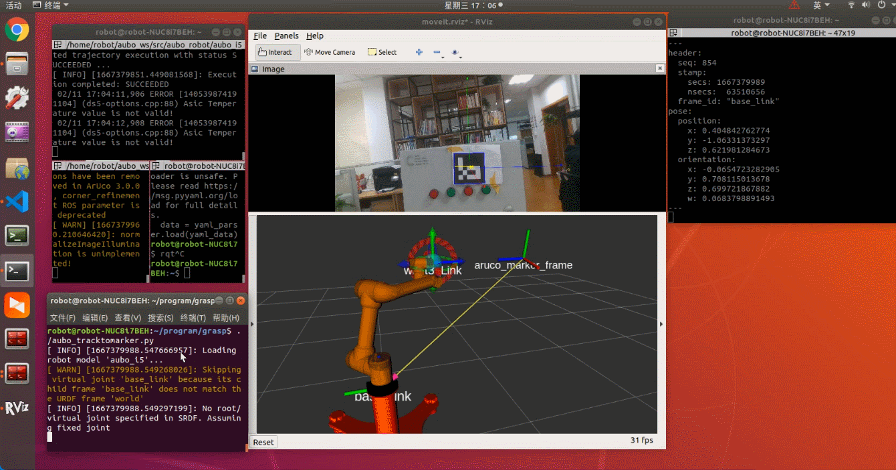This screenshot has width=896, height=470.
Task: Open 终端(T) menu in grasp terminal
Action: pyautogui.click(x=193, y=318)
